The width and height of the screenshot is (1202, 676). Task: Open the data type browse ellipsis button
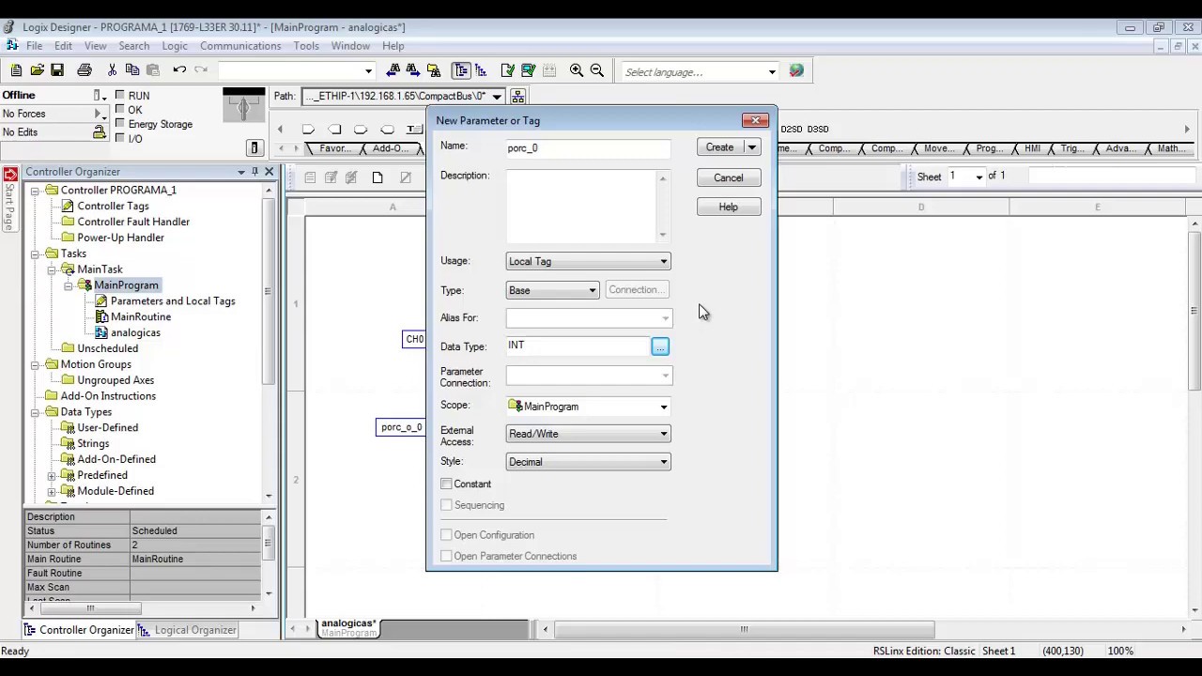pos(660,347)
